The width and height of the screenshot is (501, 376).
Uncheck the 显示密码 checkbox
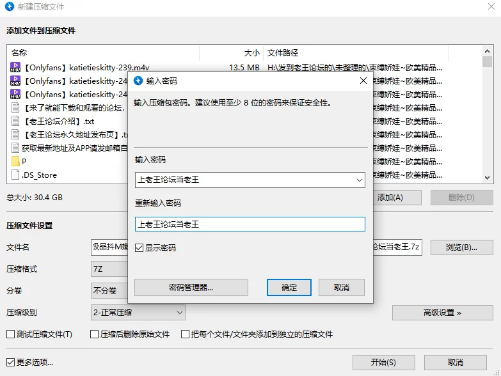[139, 247]
